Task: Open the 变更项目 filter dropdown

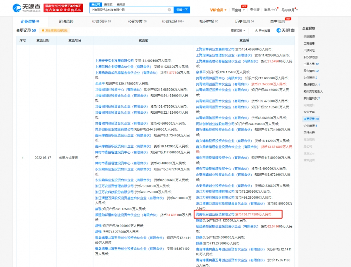Action: (x=238, y=31)
